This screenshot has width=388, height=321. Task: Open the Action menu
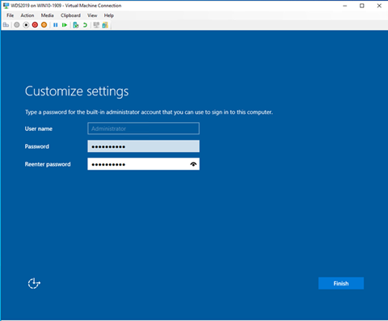[27, 15]
